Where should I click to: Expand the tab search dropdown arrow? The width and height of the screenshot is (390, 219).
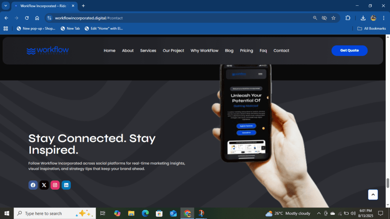pos(6,6)
